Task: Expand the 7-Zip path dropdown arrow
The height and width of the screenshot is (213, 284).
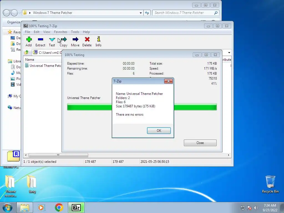Action: (x=229, y=53)
